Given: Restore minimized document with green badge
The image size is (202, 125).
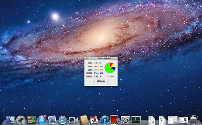Looking at the screenshot, I should click(x=162, y=120).
